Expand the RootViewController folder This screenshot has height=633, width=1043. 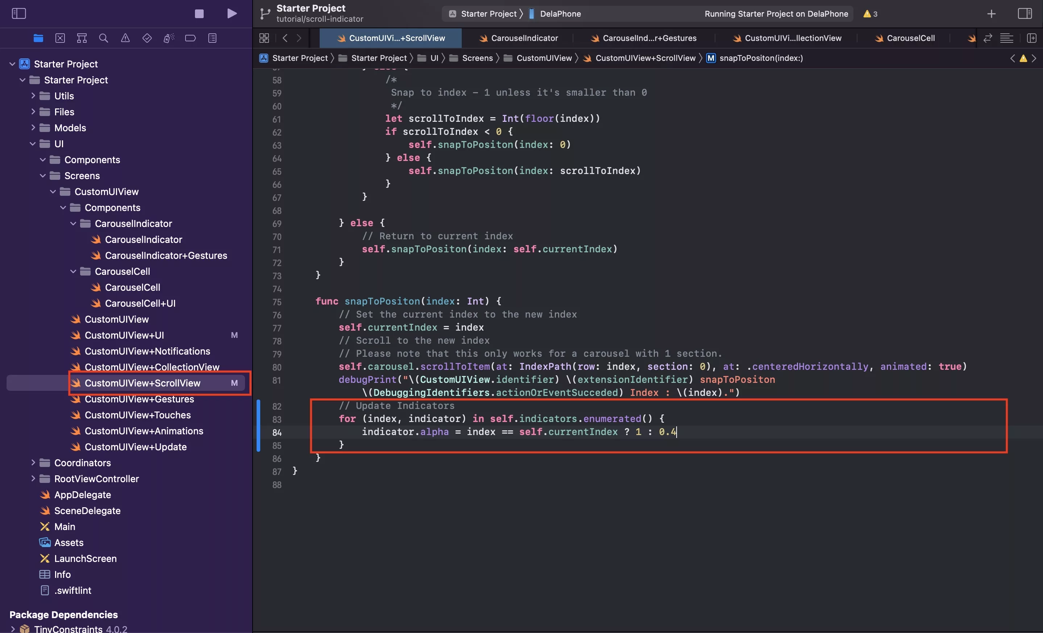(x=33, y=479)
